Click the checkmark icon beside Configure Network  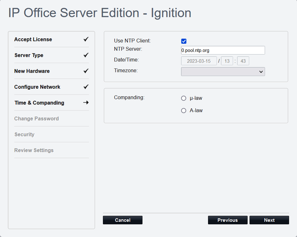click(86, 86)
